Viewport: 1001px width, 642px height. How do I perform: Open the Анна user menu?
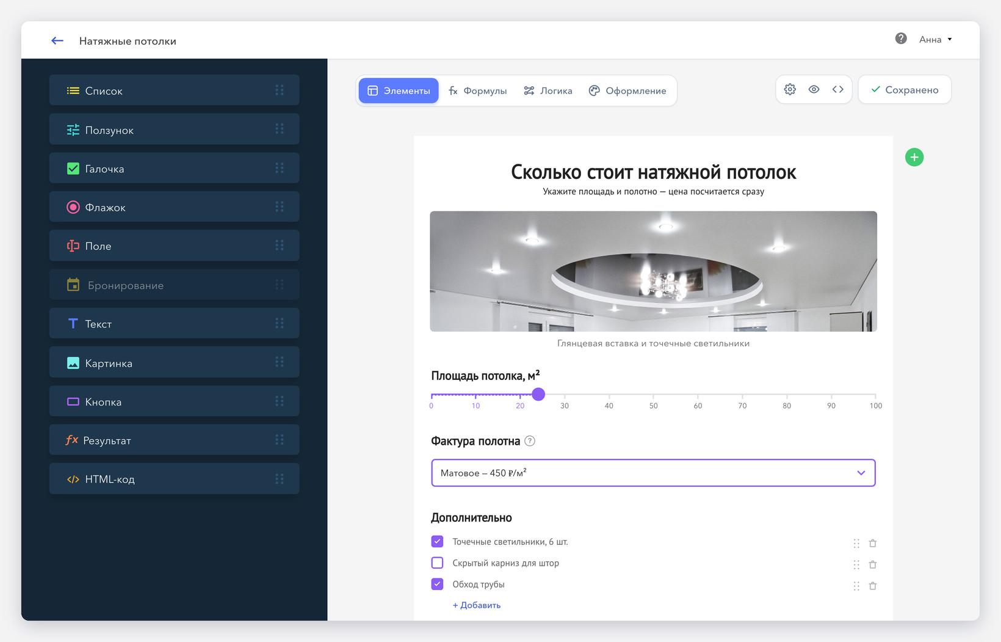tap(935, 39)
